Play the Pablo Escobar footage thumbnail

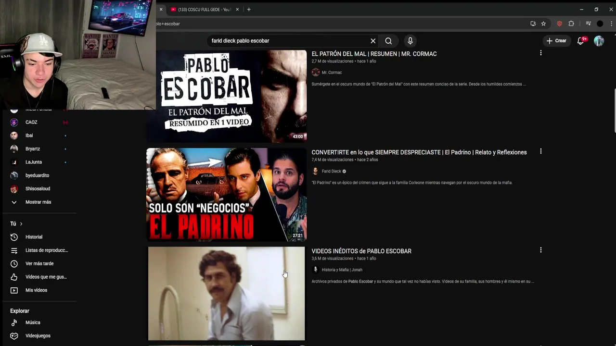(226, 294)
